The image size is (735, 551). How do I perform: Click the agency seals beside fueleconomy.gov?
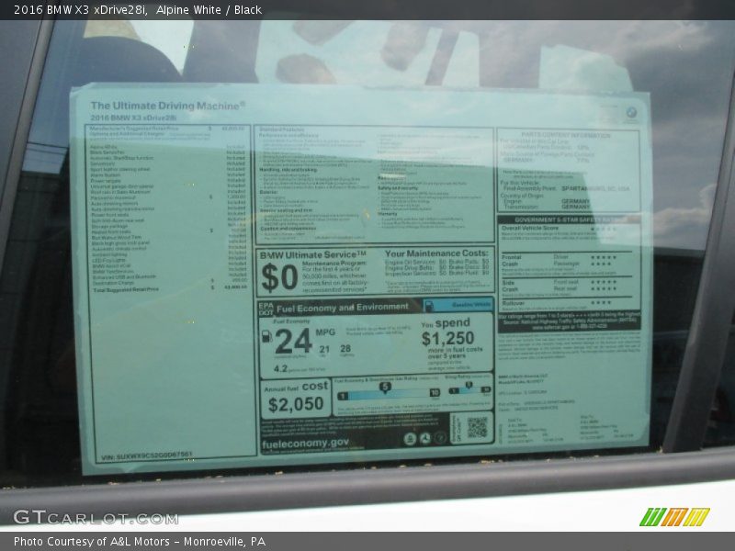[x=424, y=439]
